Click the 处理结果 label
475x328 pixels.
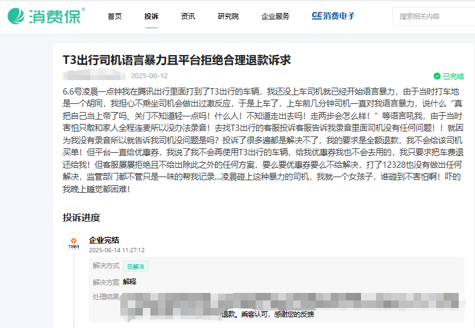(106, 297)
